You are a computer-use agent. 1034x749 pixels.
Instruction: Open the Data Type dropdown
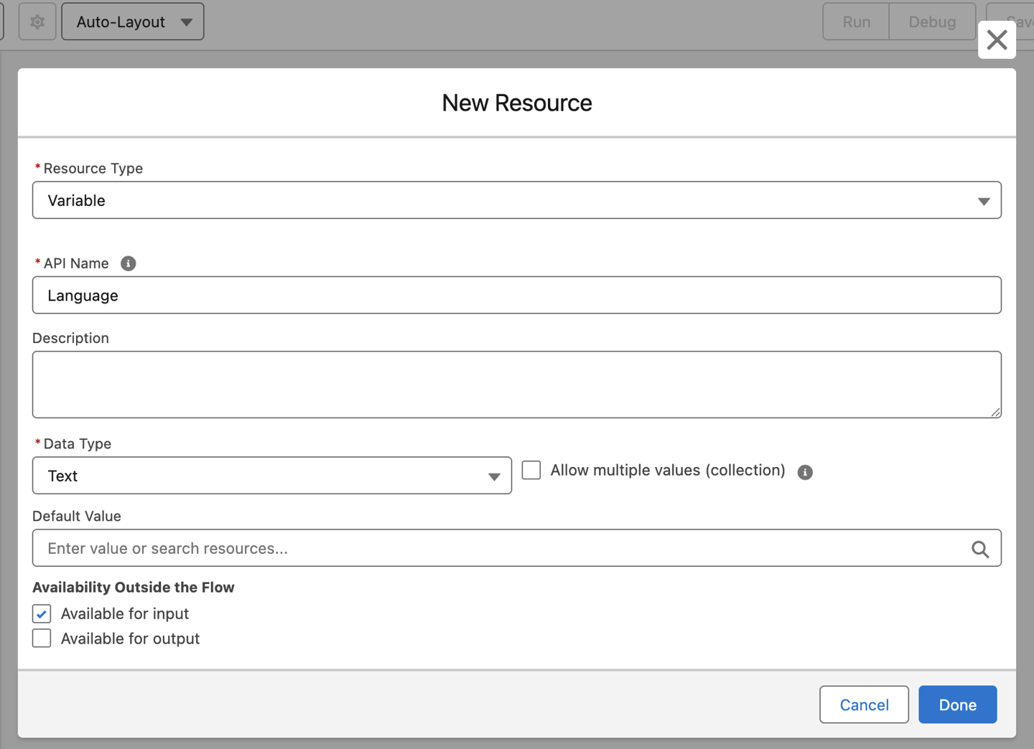point(272,476)
